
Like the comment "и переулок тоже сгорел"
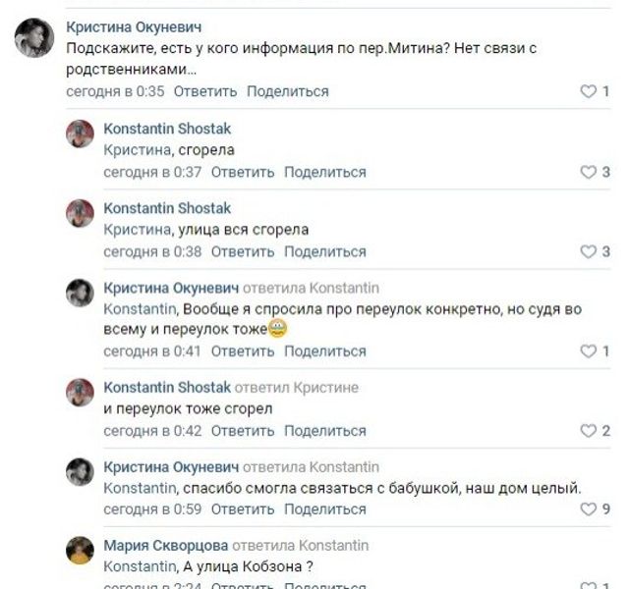[589, 431]
